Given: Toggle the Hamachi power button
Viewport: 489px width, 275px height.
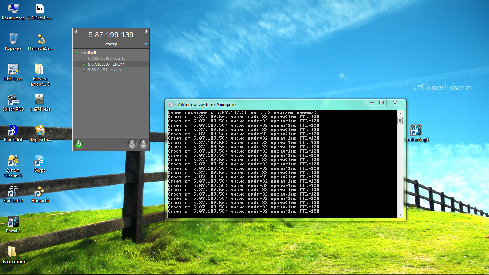Looking at the screenshot, I should (x=79, y=144).
